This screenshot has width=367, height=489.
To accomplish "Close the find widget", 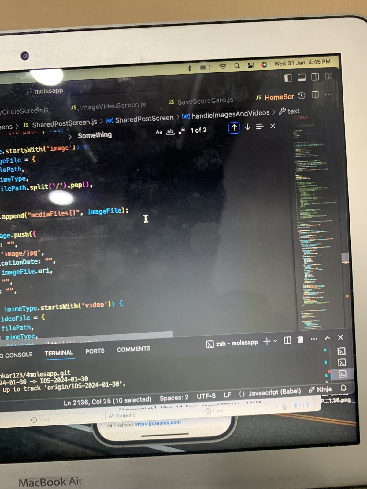I will (272, 126).
